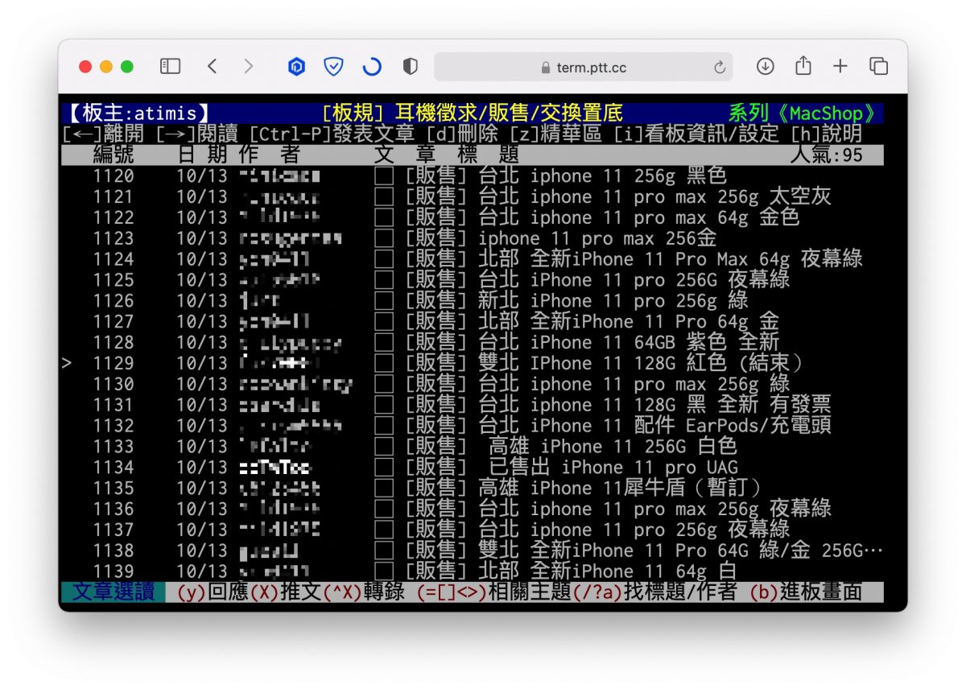Click the lock icon beside term.ptt.cc

pos(547,68)
